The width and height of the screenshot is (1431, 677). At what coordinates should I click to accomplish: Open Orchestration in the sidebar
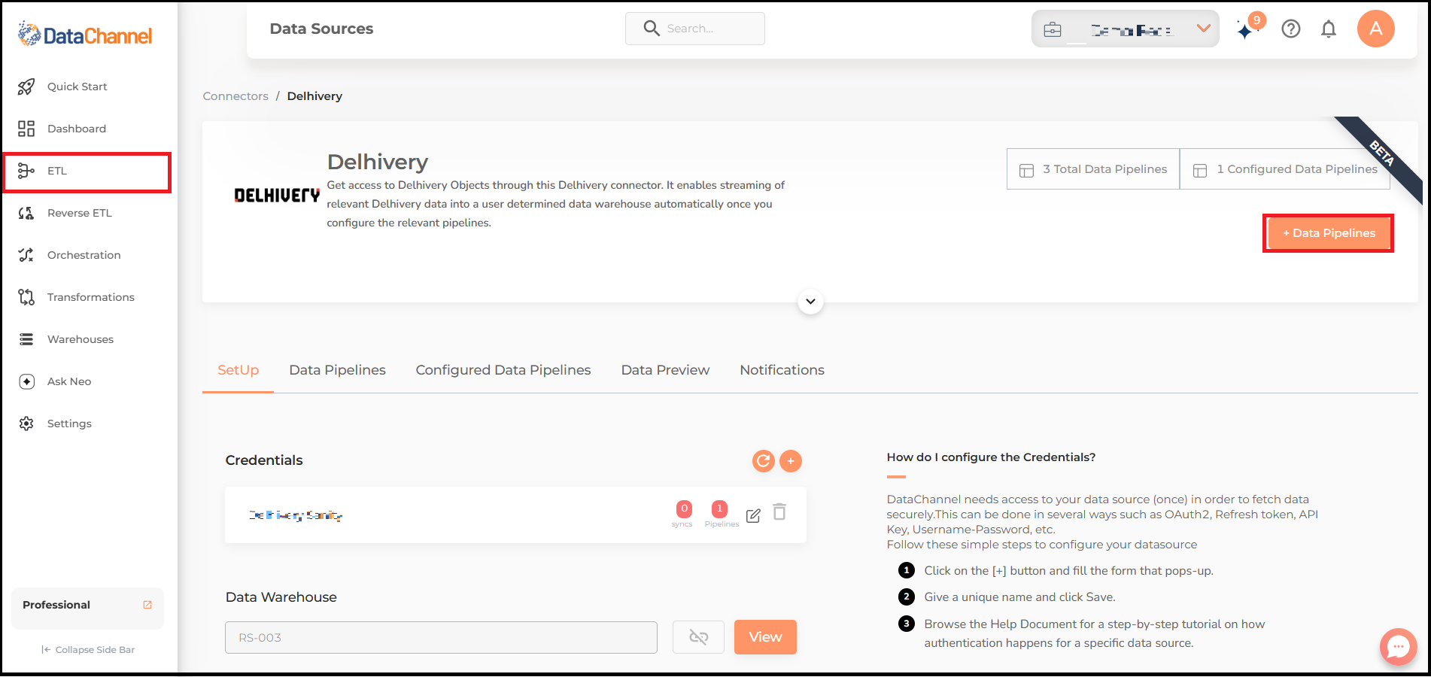(84, 255)
